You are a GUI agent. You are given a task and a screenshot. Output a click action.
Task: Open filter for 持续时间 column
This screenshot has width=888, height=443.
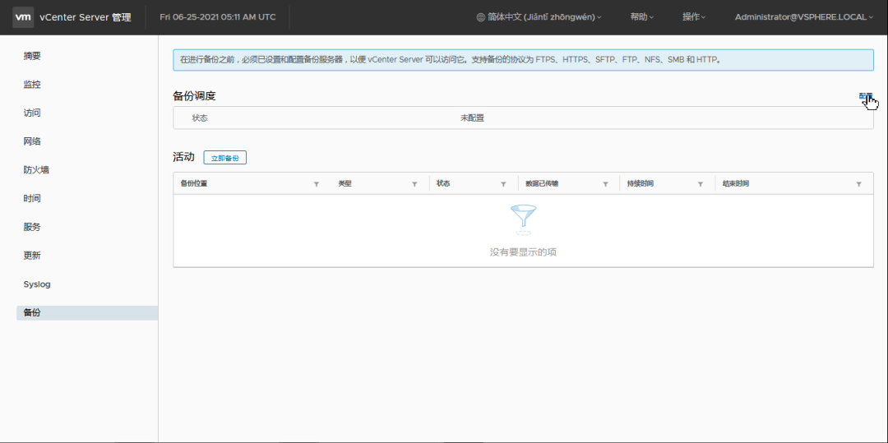701,184
